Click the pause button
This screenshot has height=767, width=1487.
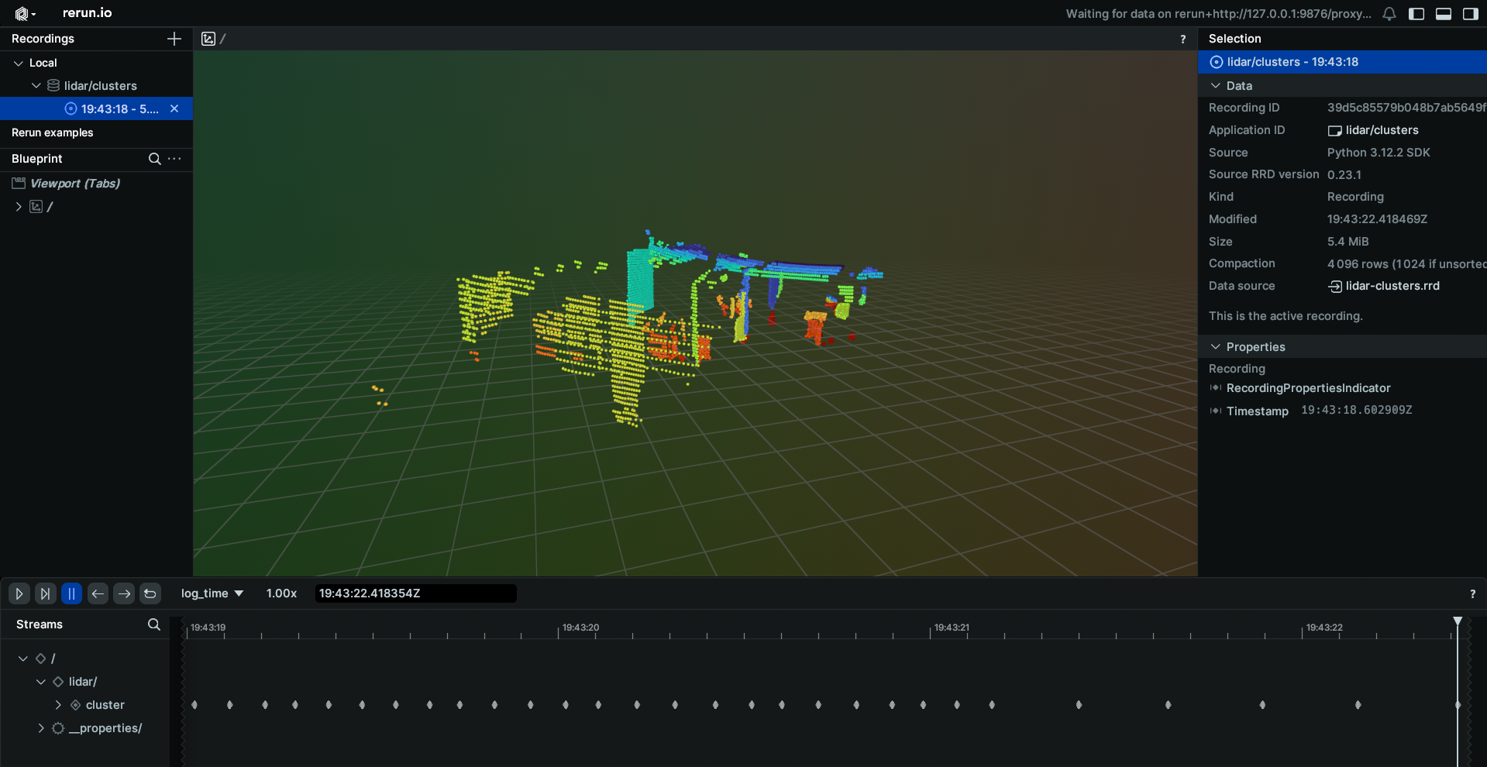tap(71, 593)
